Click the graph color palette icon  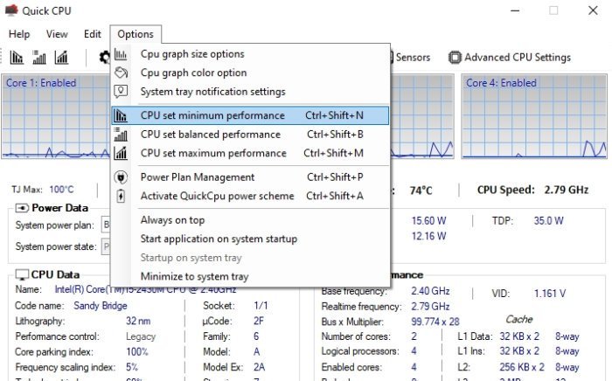tap(121, 73)
